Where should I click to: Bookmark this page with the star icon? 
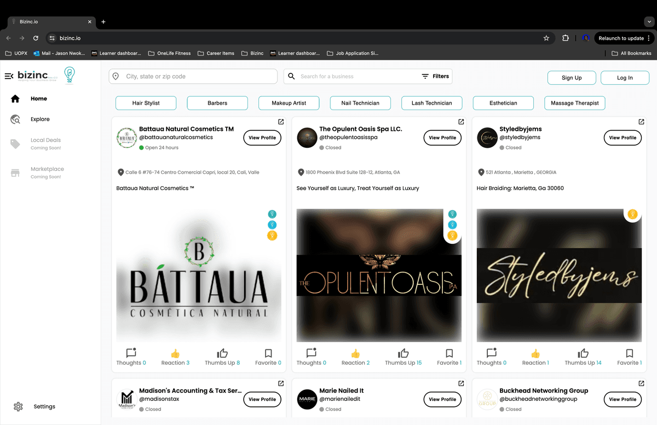pos(546,38)
